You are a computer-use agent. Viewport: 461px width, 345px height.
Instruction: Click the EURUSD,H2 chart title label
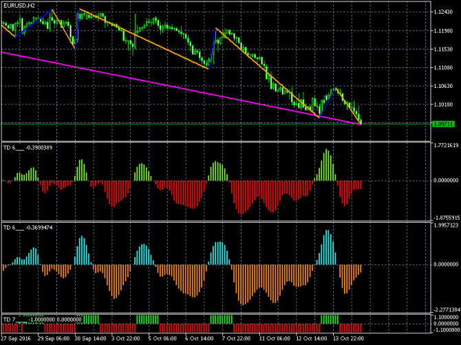[19, 5]
